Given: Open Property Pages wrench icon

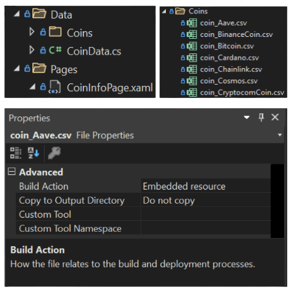Looking at the screenshot, I should click(55, 153).
